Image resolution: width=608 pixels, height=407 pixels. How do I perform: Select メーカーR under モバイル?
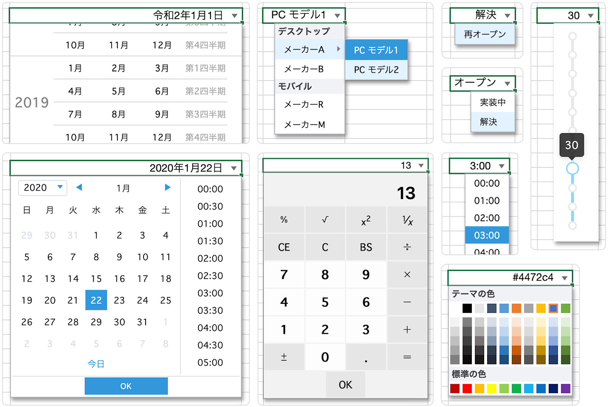(x=309, y=104)
